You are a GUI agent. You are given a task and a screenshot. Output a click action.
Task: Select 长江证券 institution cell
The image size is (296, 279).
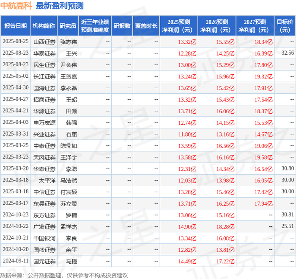pyautogui.click(x=44, y=76)
